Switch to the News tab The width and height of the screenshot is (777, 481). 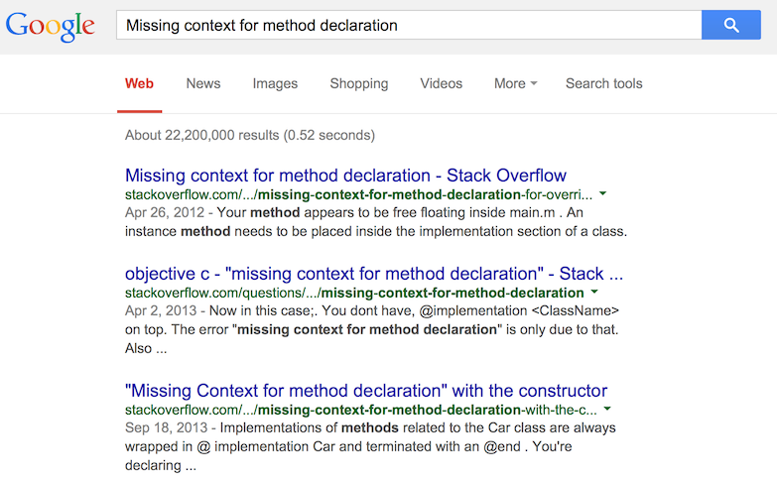(x=203, y=83)
